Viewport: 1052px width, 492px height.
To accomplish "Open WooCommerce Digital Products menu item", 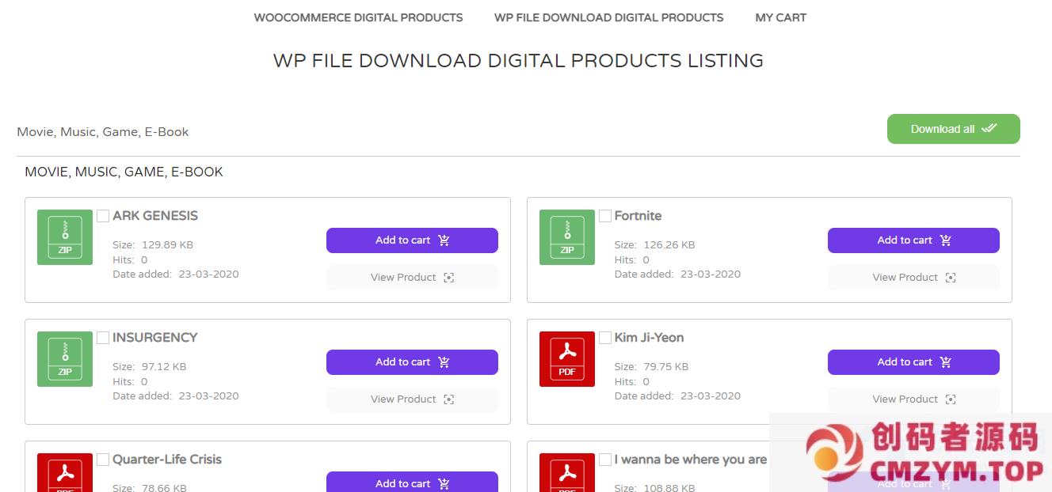I will tap(358, 17).
